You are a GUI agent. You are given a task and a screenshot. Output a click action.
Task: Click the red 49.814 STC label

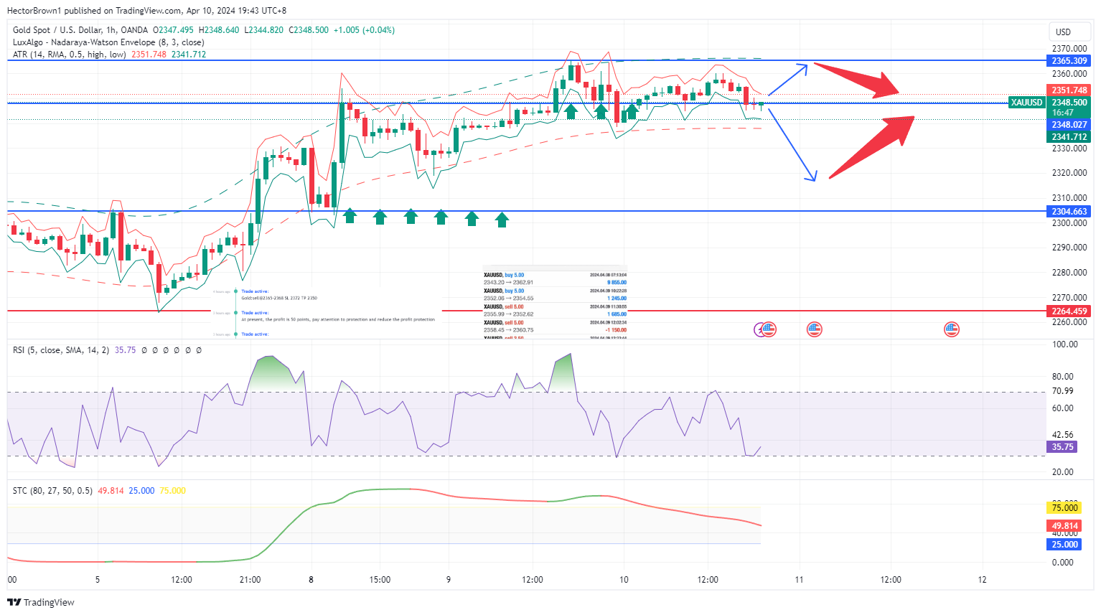1065,526
